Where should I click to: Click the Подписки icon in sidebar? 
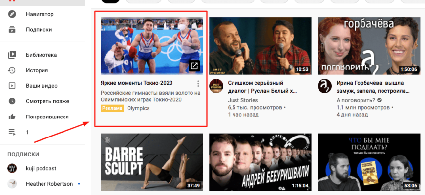click(x=12, y=29)
